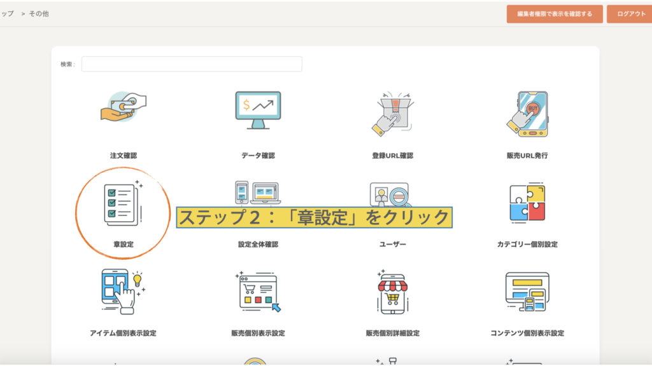Viewport: 652px width, 366px height.
Task: Open the 販売個別表示設定 shopping cart window icon
Action: (x=258, y=292)
